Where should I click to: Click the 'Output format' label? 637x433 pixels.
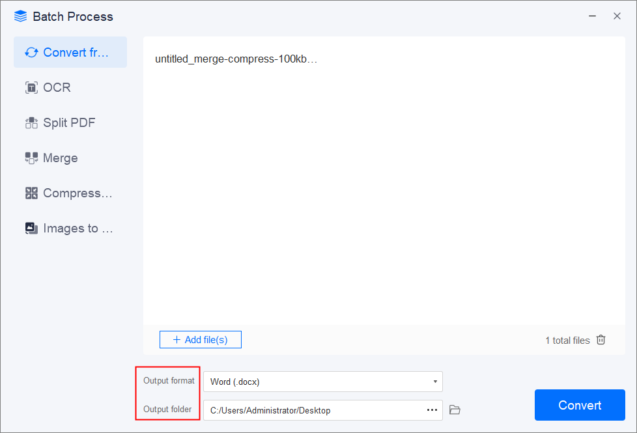(x=169, y=381)
